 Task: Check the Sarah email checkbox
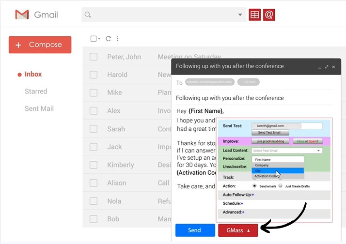tap(94, 129)
